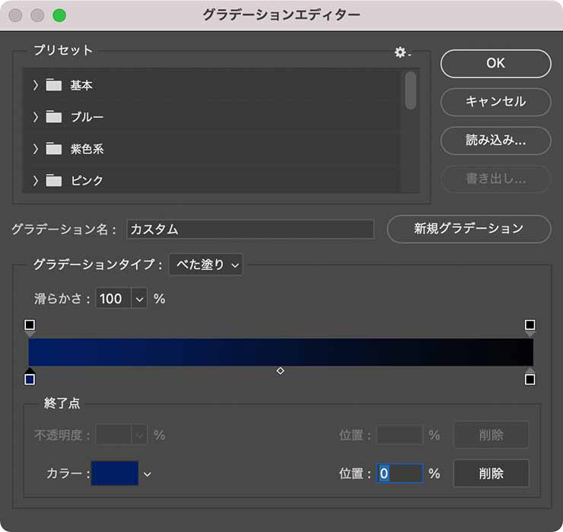Viewport: 563px width, 532px height.
Task: Select the right opacity stop above gradient
Action: pyautogui.click(x=530, y=325)
